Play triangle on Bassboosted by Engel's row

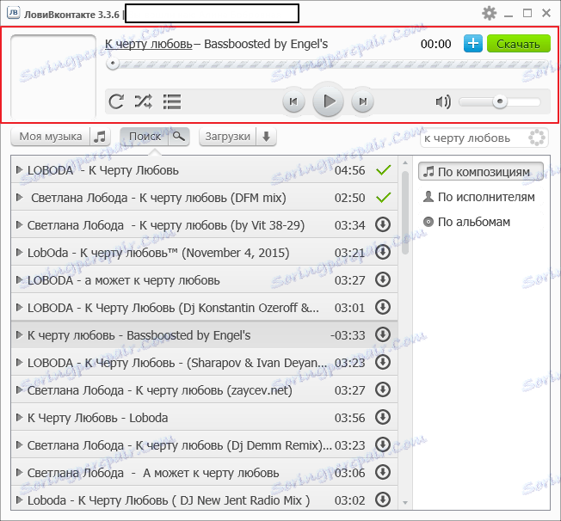point(19,335)
